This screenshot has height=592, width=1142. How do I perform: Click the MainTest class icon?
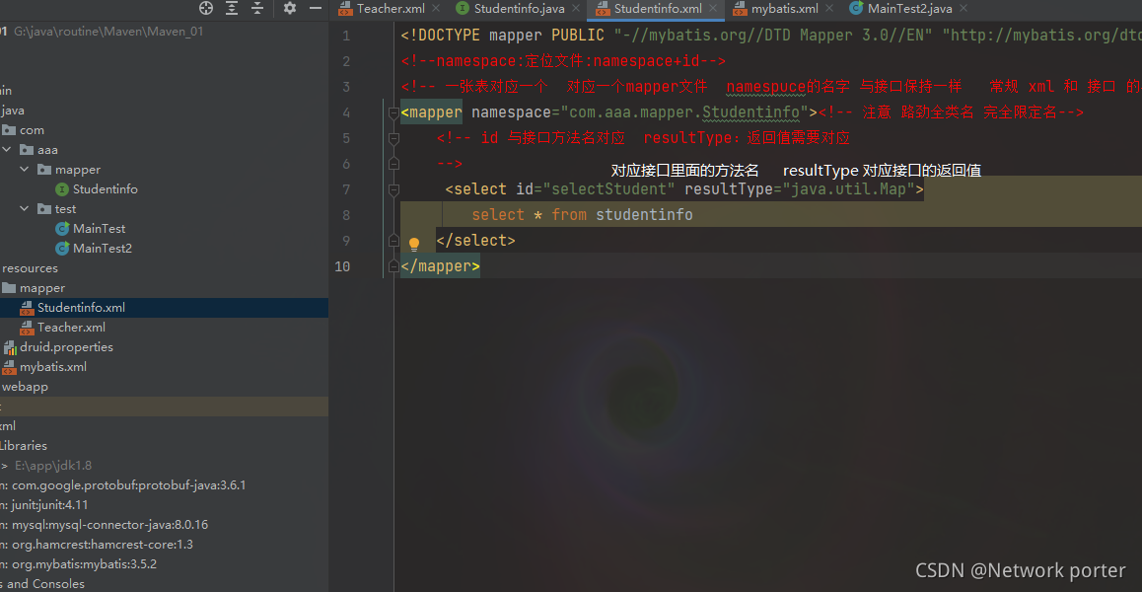[62, 228]
